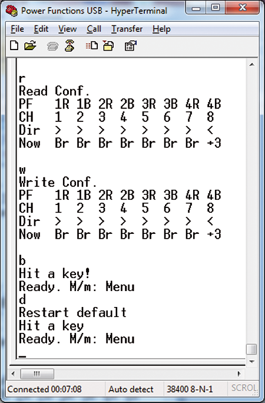Screen dimensions: 265x403
Task: Open the Transfer menu
Action: [127, 29]
